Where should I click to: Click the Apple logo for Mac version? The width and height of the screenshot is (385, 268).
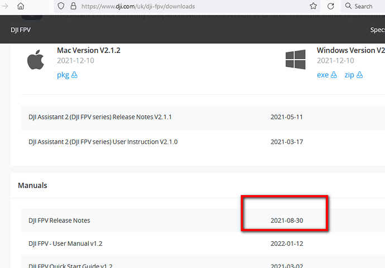click(35, 60)
